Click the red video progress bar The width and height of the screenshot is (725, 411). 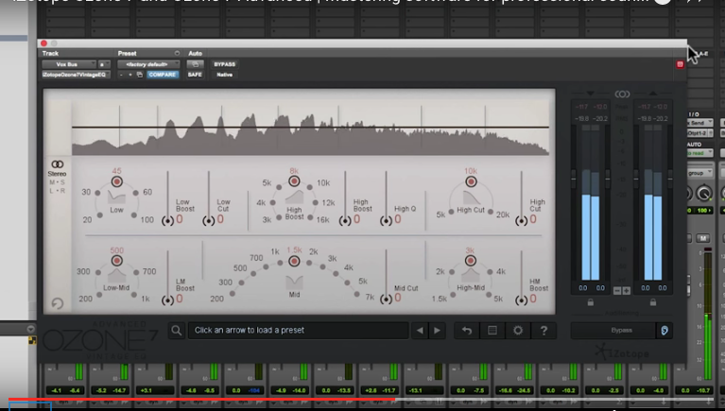pyautogui.click(x=201, y=399)
